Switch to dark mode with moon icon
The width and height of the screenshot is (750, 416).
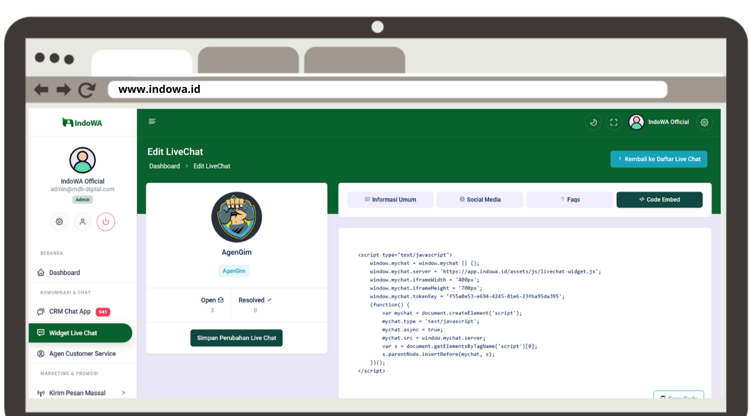click(593, 122)
